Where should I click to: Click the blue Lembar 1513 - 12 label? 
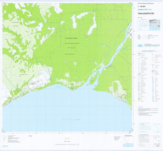(x=144, y=10)
